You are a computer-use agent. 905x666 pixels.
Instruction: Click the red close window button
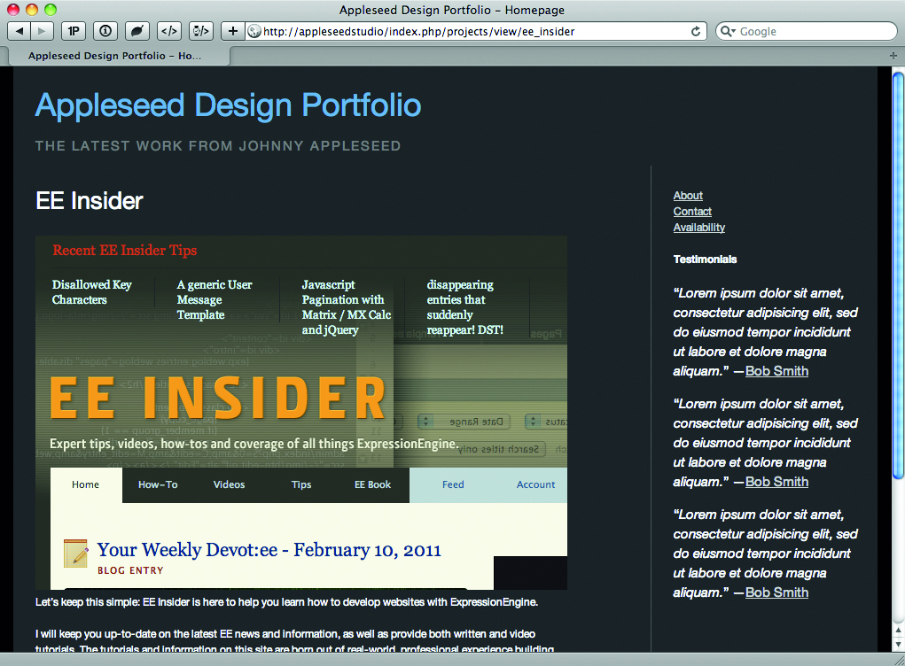(13, 9)
